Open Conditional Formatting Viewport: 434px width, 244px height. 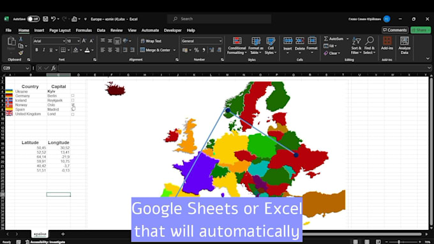coord(237,46)
